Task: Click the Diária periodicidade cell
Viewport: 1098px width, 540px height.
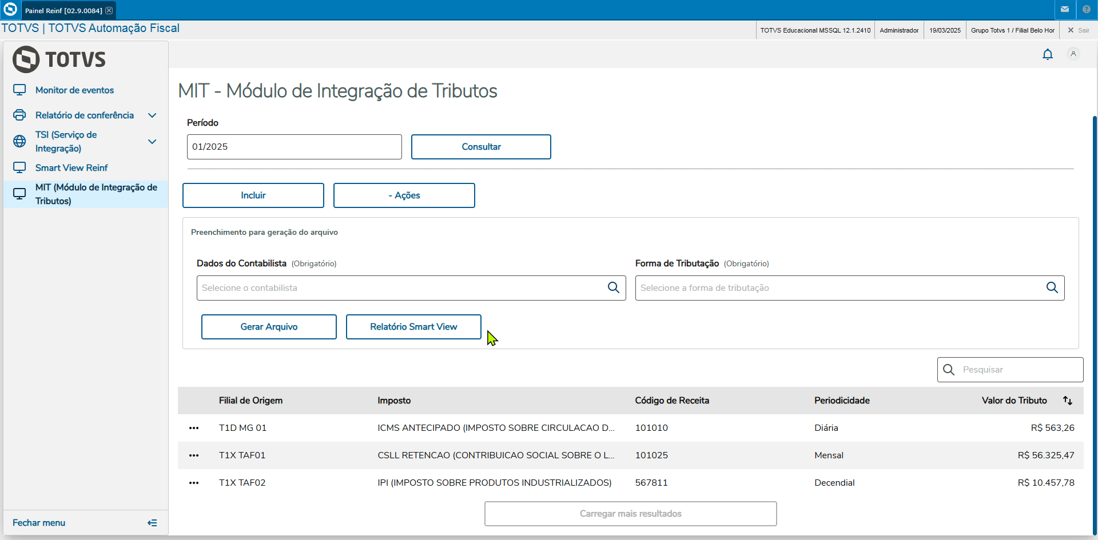Action: (826, 428)
